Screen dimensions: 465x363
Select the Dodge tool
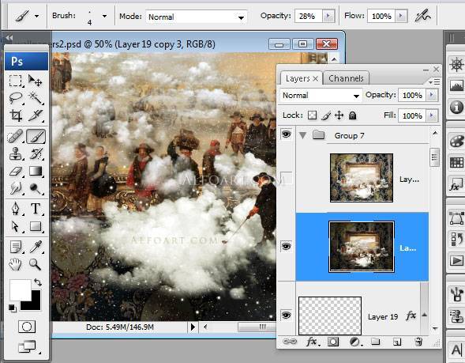point(36,189)
